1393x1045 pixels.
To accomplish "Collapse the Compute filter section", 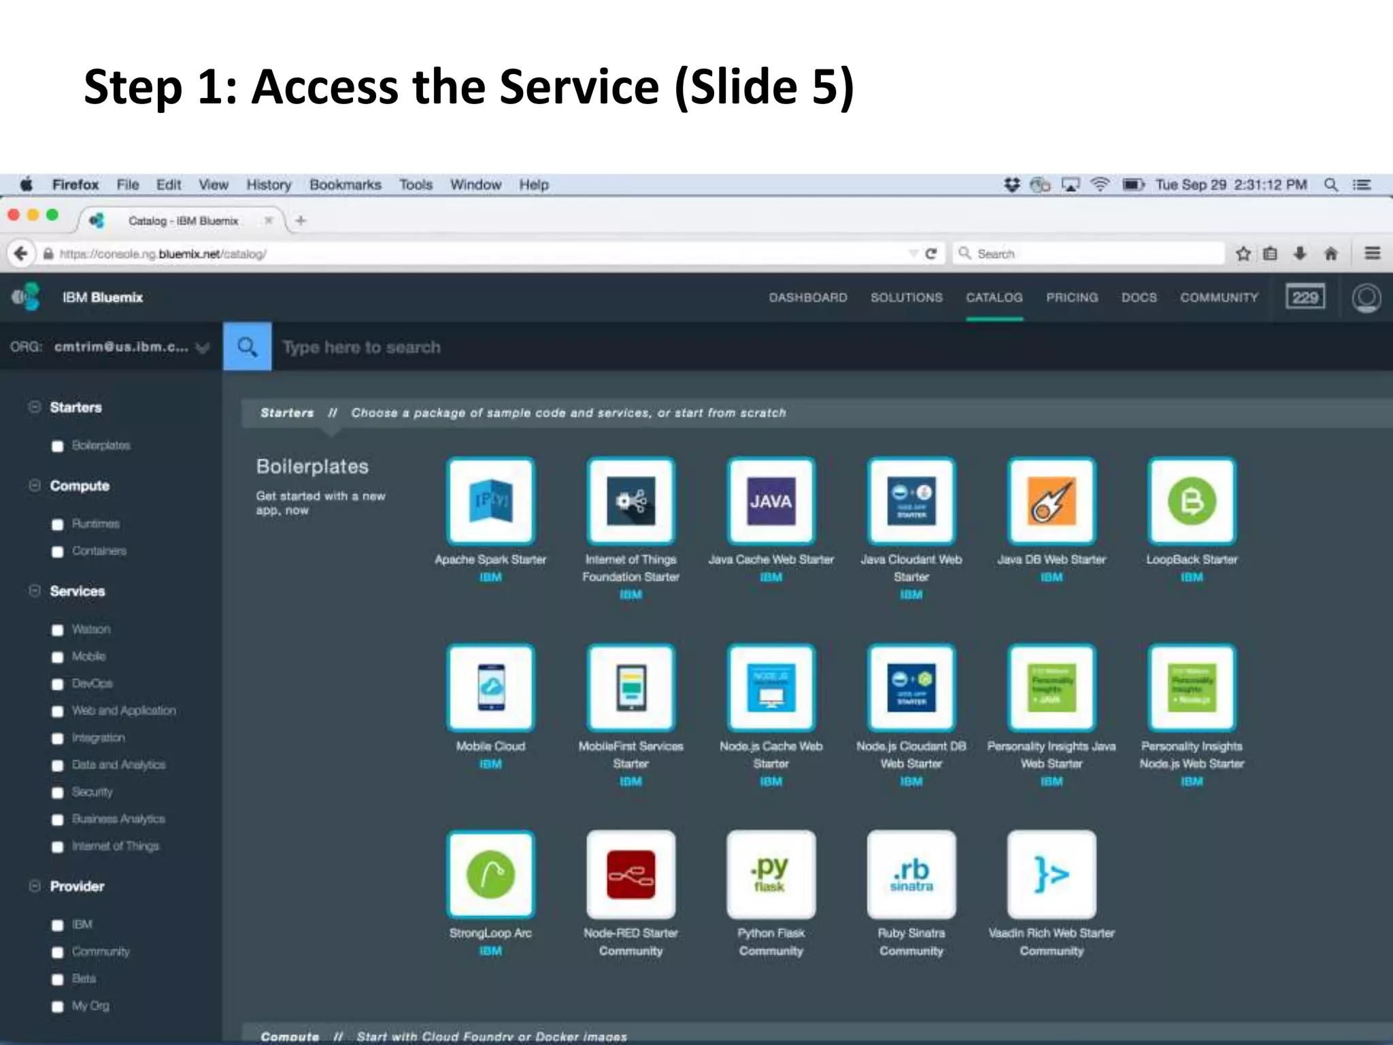I will [x=35, y=485].
